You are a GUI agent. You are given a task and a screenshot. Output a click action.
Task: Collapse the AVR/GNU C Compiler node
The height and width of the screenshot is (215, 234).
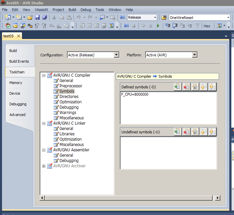pyautogui.click(x=44, y=75)
